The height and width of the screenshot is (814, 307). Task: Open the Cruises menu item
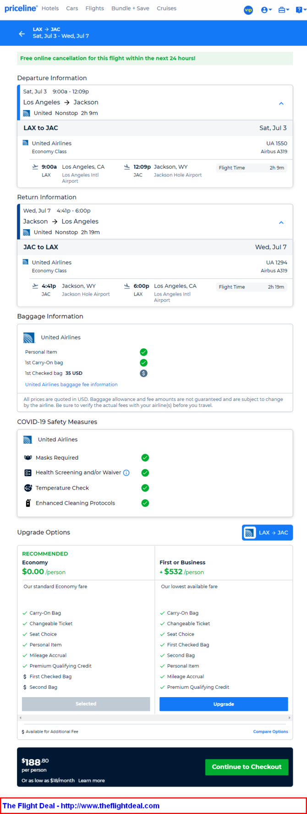pos(166,8)
